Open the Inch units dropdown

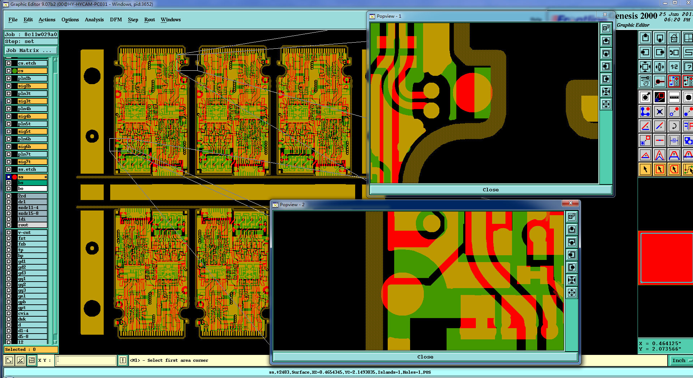(x=681, y=360)
